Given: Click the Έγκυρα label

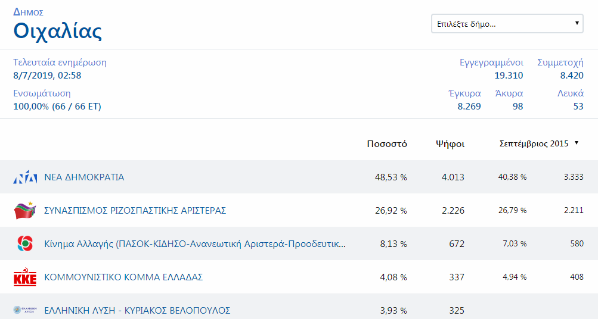Looking at the screenshot, I should pyautogui.click(x=464, y=93).
